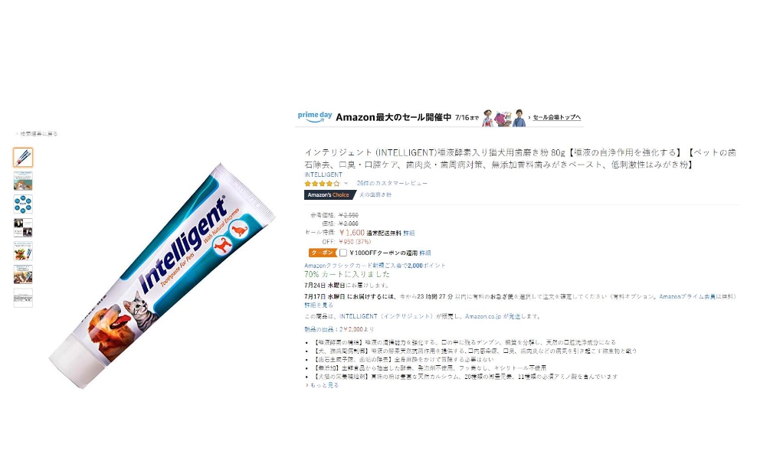757x454 pixels.
Task: Select the blue circles diagram thumbnail
Action: [23, 204]
